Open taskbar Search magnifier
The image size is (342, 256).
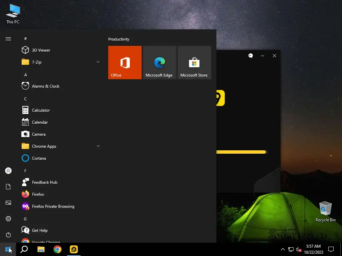24,249
